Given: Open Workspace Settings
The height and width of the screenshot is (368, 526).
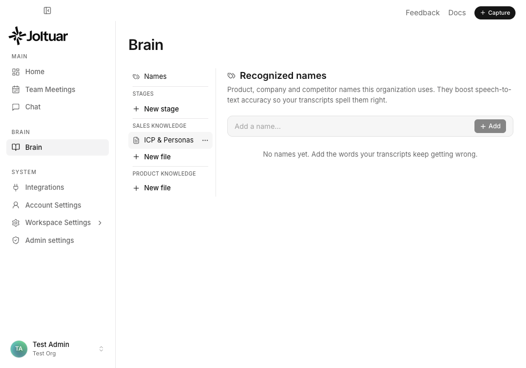Looking at the screenshot, I should [x=57, y=222].
